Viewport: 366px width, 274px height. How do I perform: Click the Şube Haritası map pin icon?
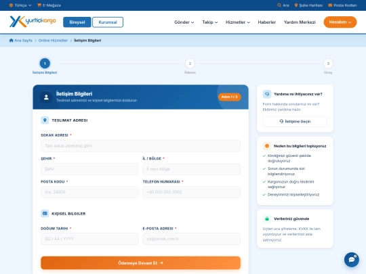point(296,5)
